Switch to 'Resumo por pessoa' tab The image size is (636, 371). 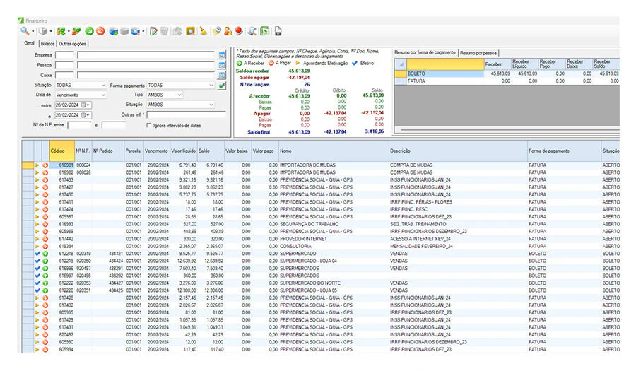(x=478, y=53)
